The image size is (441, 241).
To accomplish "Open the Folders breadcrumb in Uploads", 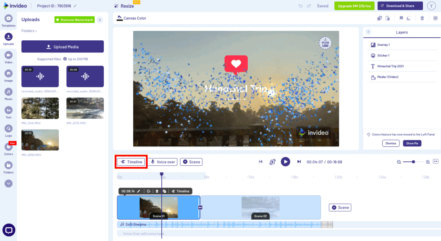I will (29, 31).
